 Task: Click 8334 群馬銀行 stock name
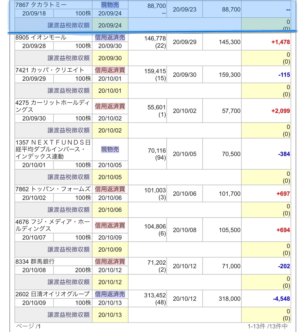pyautogui.click(x=35, y=261)
